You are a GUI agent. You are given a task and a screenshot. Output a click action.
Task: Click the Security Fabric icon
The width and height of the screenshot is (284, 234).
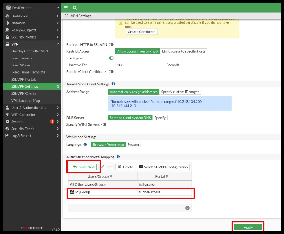tap(8, 129)
